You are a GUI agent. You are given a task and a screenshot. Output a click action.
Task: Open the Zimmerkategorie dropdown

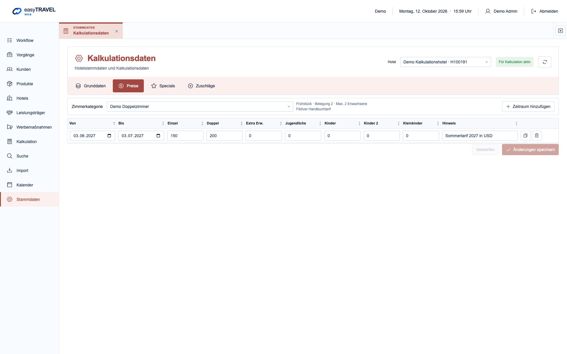coord(200,106)
